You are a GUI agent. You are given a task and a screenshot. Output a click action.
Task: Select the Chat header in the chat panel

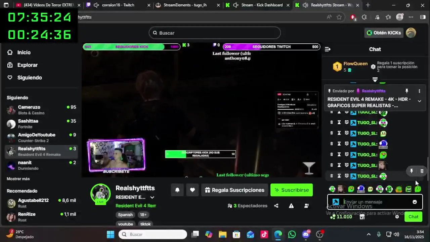[x=375, y=49]
